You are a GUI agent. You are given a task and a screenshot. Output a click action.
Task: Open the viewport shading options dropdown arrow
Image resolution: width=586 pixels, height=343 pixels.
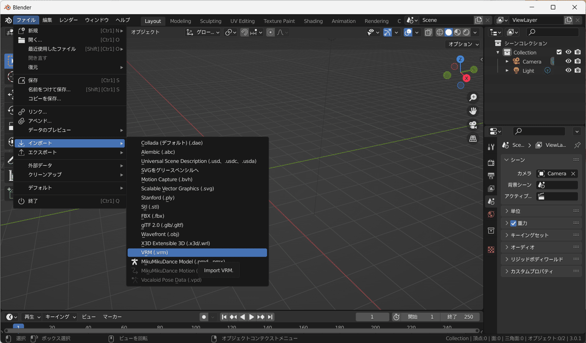pyautogui.click(x=476, y=32)
